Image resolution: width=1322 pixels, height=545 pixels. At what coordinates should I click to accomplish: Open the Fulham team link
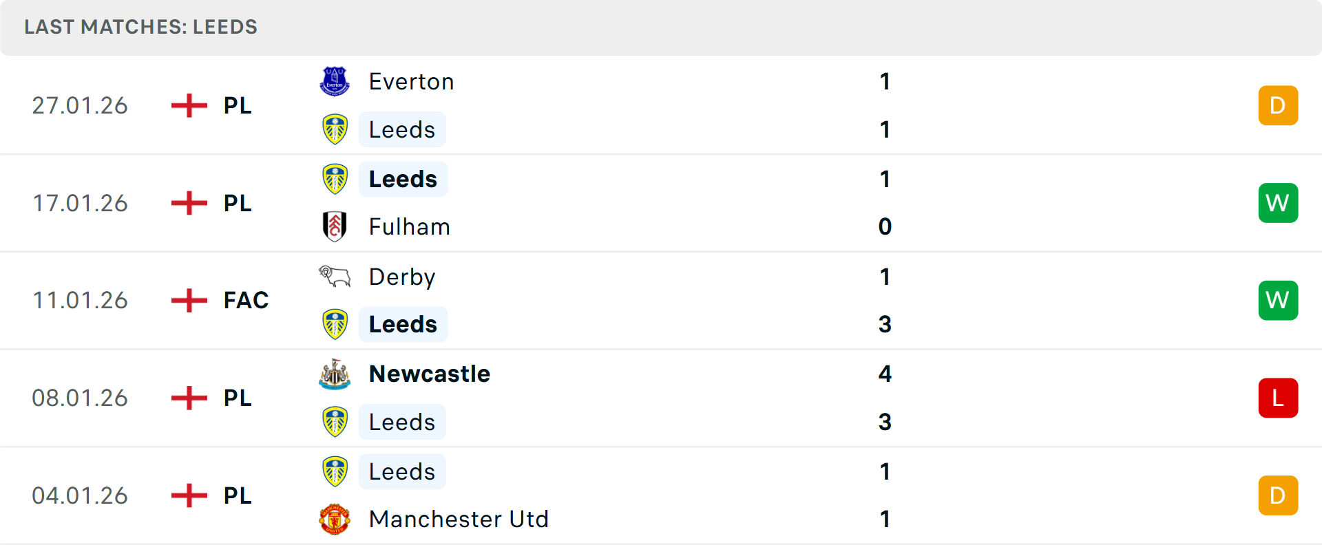point(409,226)
